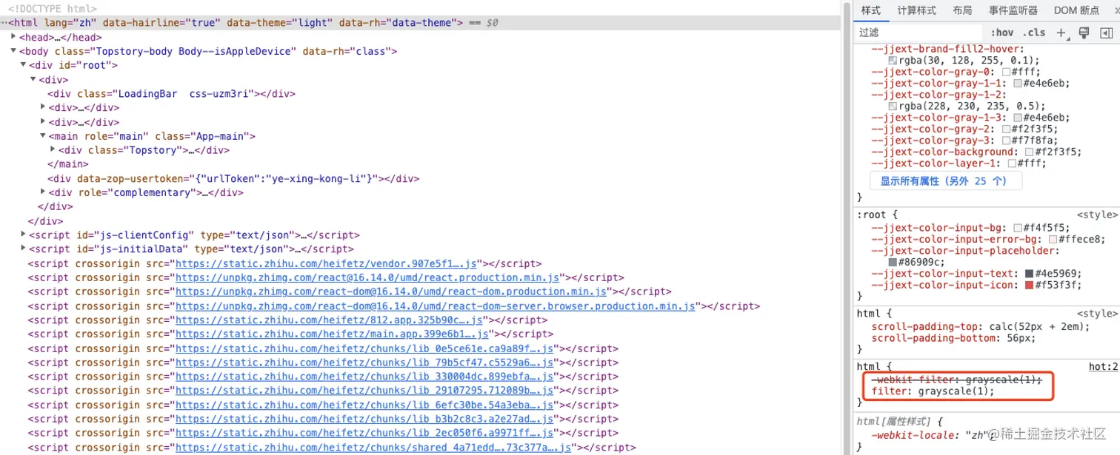
Task: Collapse the main role="main" node
Action: point(43,136)
